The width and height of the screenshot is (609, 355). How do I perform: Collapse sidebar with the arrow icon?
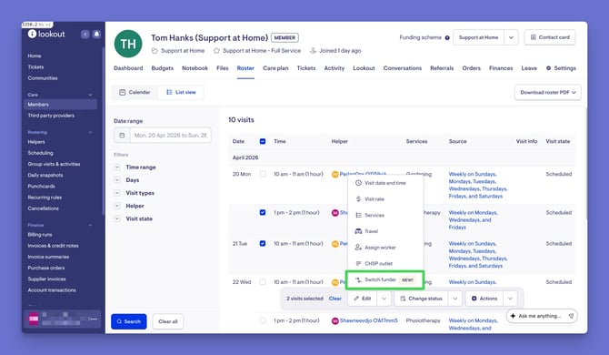[x=85, y=35]
